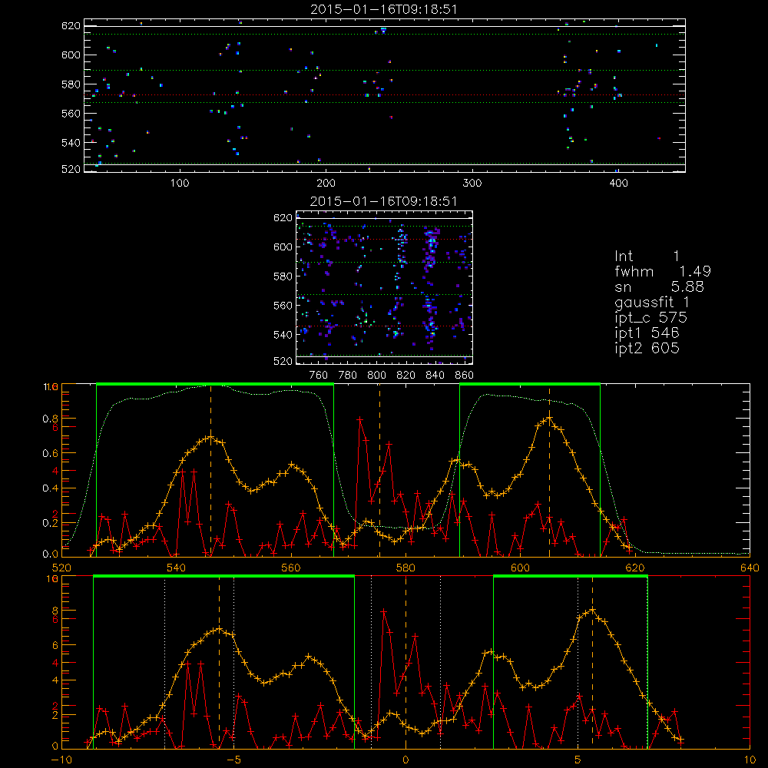Click the '200' x-axis tick label of top plot
The height and width of the screenshot is (768, 768).
pos(326,184)
